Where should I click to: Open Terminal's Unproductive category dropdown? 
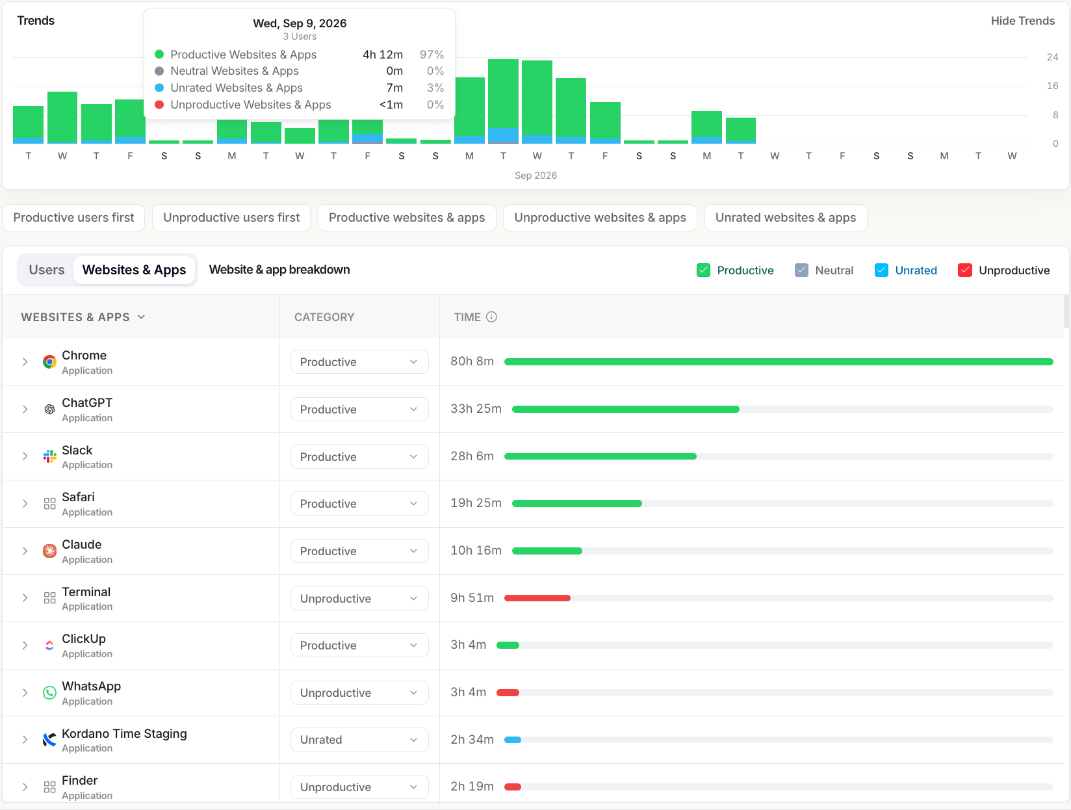click(x=359, y=598)
